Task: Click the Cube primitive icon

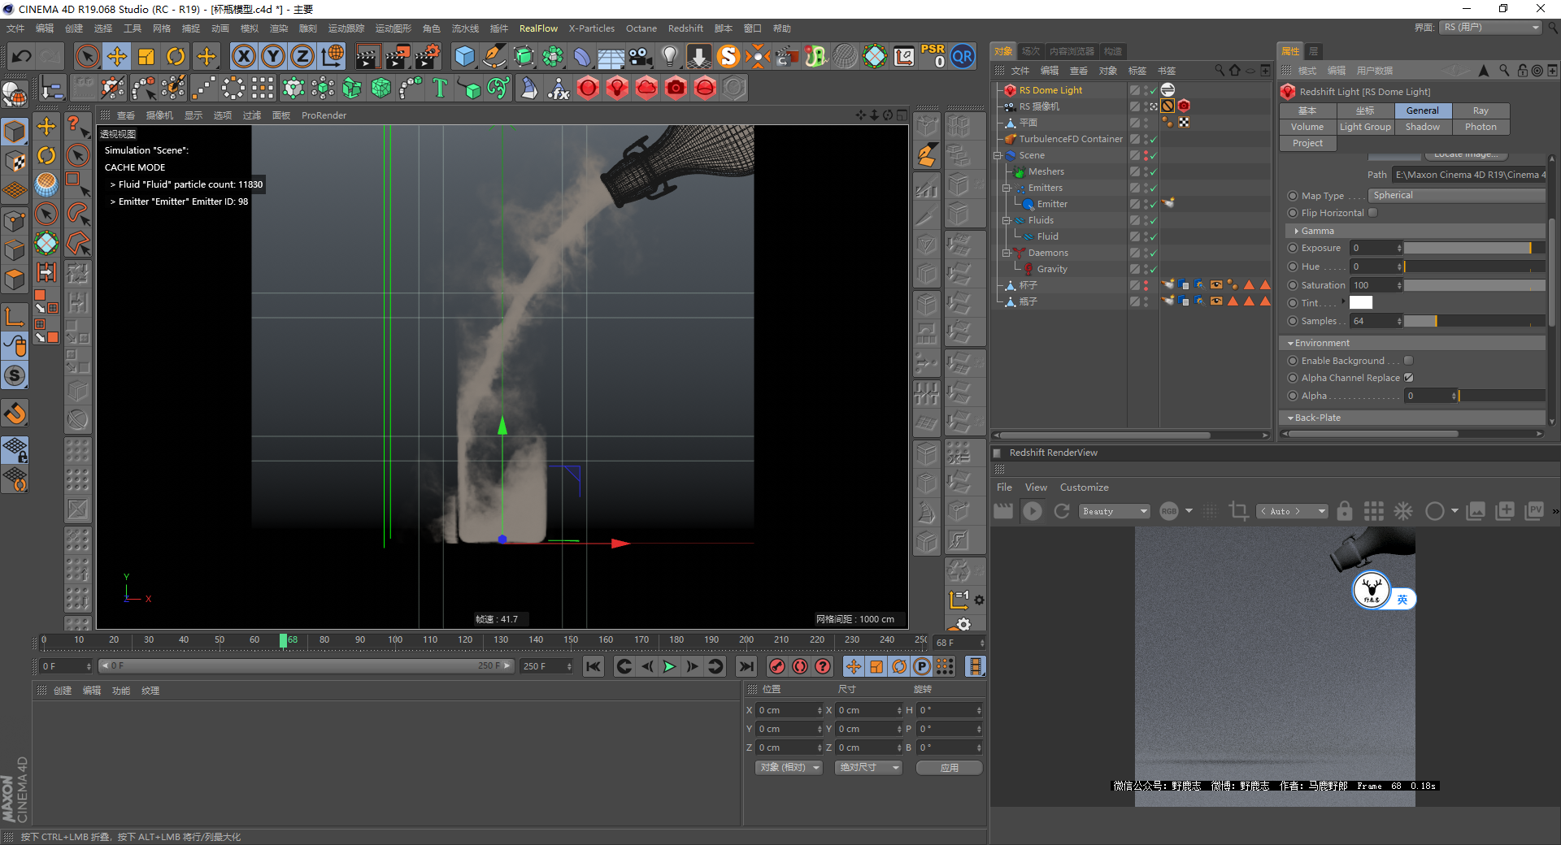Action: click(464, 56)
